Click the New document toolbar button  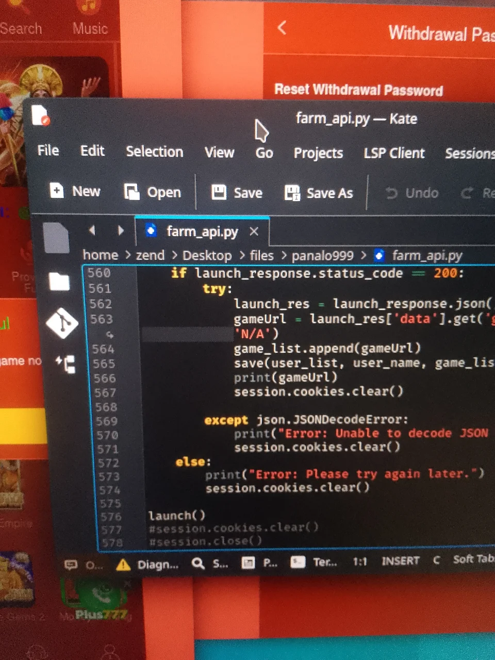[x=75, y=191]
